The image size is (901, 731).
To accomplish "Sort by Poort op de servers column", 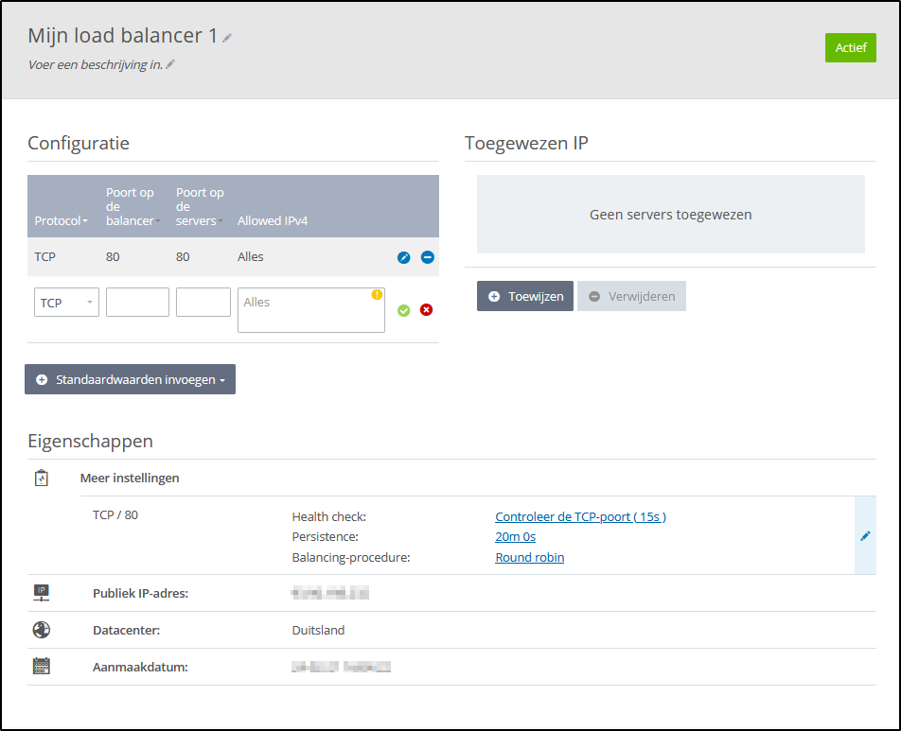I will tap(200, 207).
